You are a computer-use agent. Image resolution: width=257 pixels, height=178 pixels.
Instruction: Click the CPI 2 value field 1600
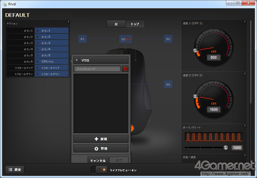point(213,109)
